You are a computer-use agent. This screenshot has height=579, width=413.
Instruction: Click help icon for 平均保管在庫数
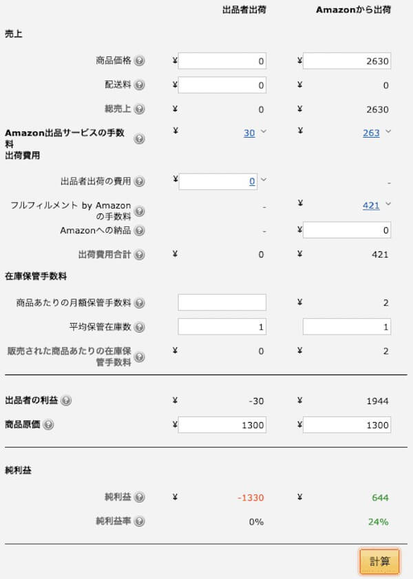click(139, 327)
